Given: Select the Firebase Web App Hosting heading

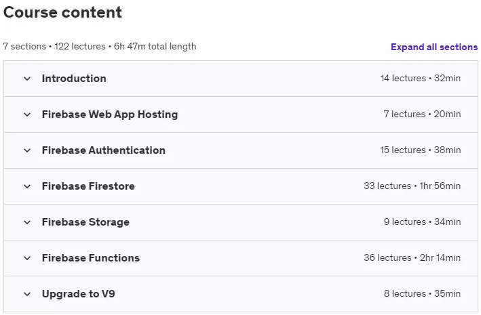Looking at the screenshot, I should (x=110, y=114).
